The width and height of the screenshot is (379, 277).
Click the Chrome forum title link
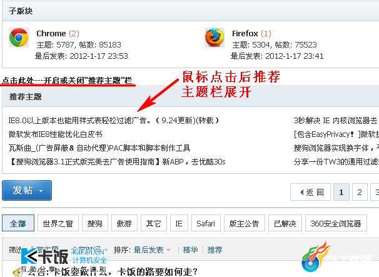(x=51, y=33)
